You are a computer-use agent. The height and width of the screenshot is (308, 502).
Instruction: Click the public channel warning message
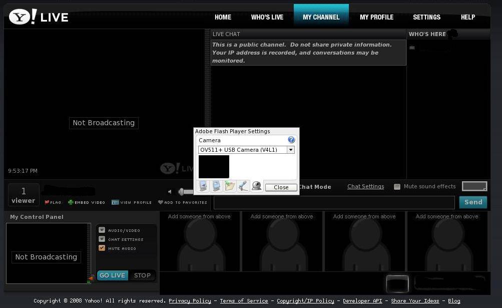[x=309, y=53]
